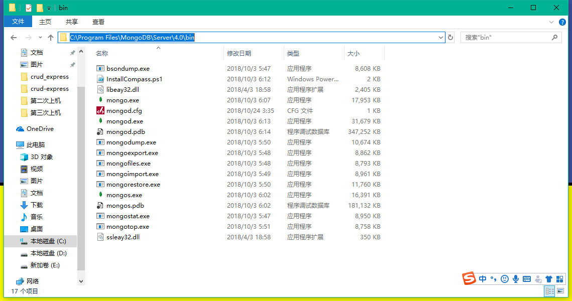Click the Sogou input method logo

tap(469, 279)
